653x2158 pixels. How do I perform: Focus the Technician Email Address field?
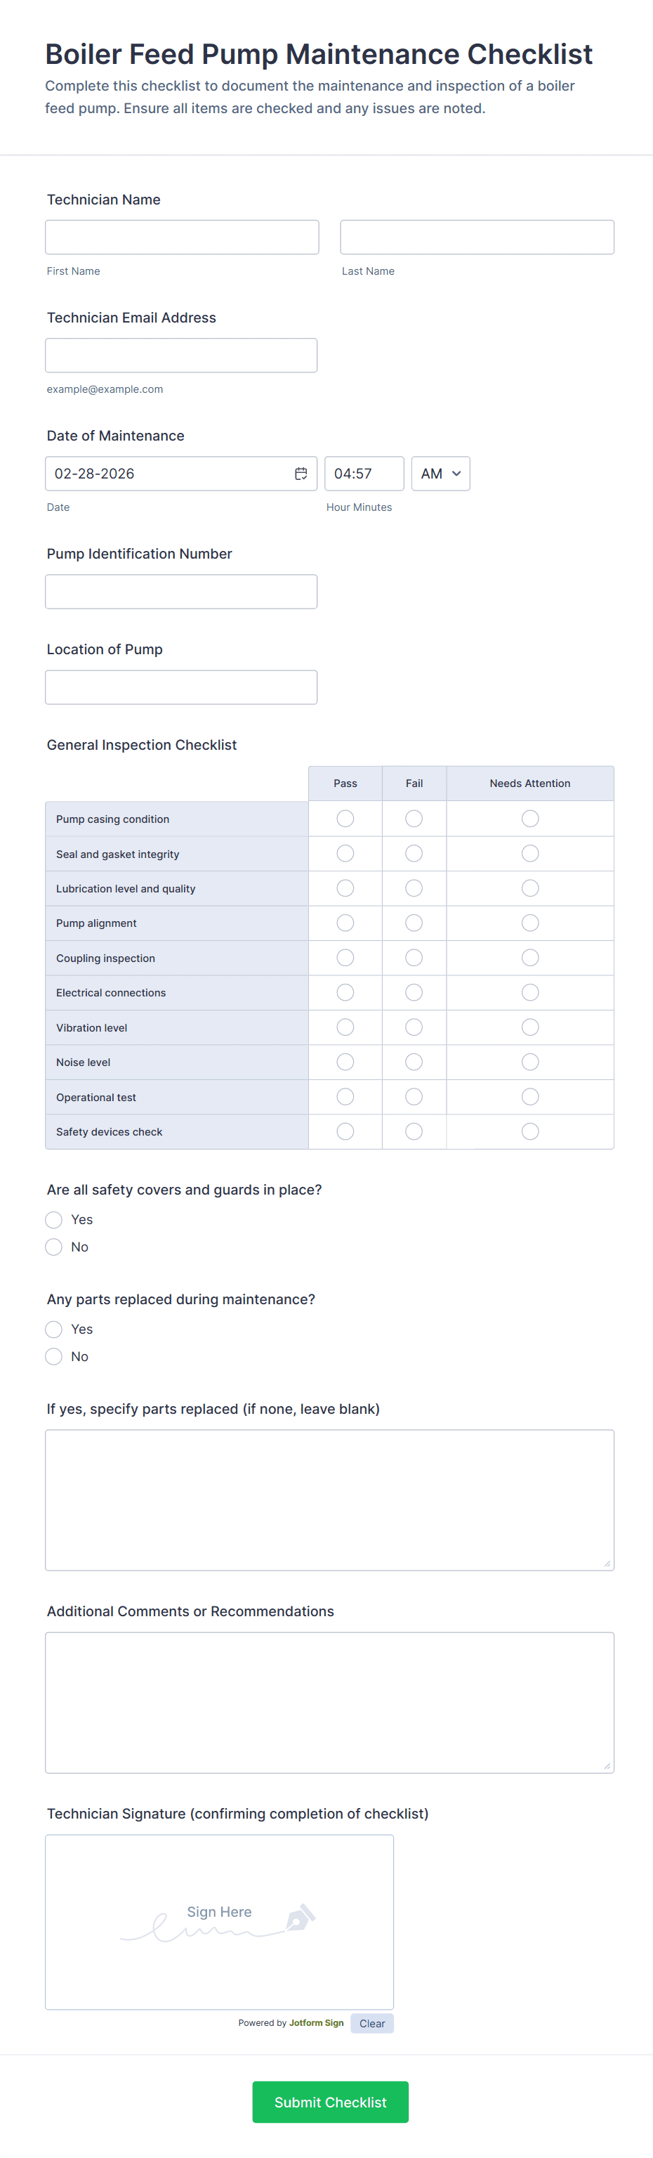click(181, 355)
